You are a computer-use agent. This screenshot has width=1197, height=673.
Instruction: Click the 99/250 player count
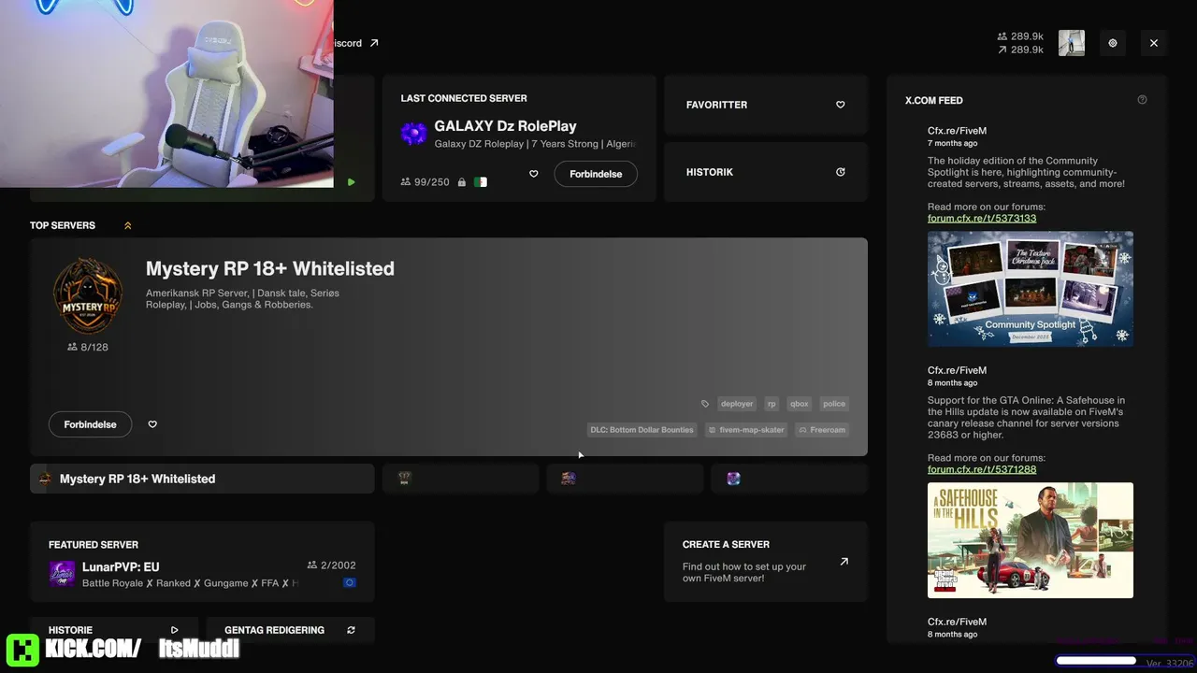425,182
